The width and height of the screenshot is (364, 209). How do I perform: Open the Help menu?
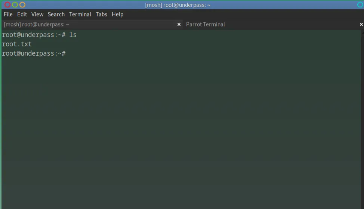(117, 14)
